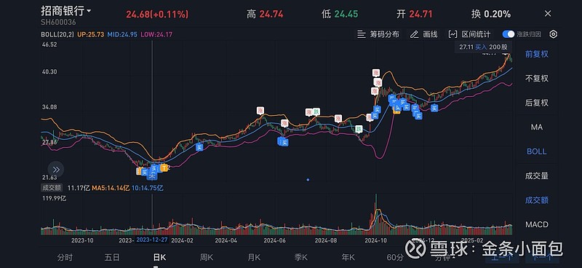This screenshot has width=582, height=268.
Task: Switch to the 年K tab
Action: point(348,257)
